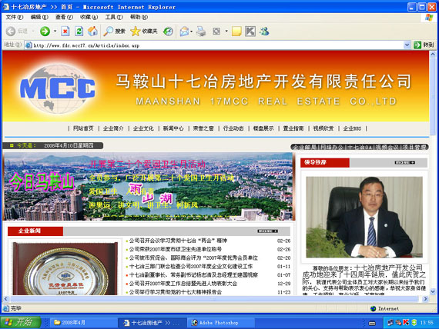Click the 转到 Go button
Screen dimensions: 439x329
[424, 45]
